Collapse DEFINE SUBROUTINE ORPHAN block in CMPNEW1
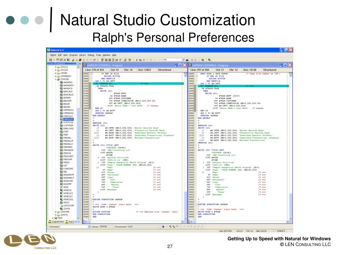The image size is (340, 255). [x=197, y=204]
